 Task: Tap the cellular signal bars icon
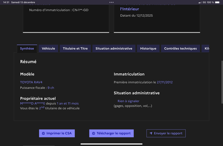coord(200,2)
